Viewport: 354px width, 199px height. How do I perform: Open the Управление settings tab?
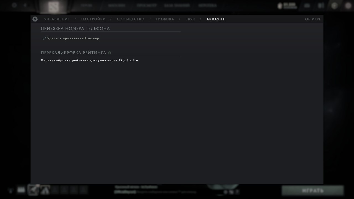[57, 19]
